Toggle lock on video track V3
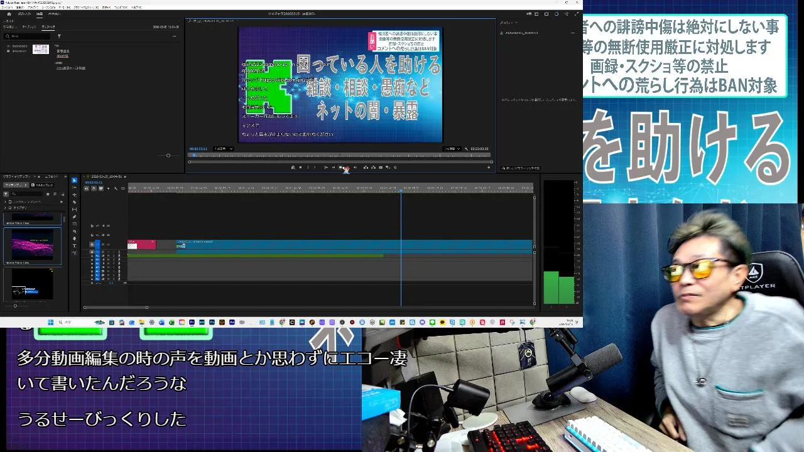The height and width of the screenshot is (452, 804). click(92, 225)
